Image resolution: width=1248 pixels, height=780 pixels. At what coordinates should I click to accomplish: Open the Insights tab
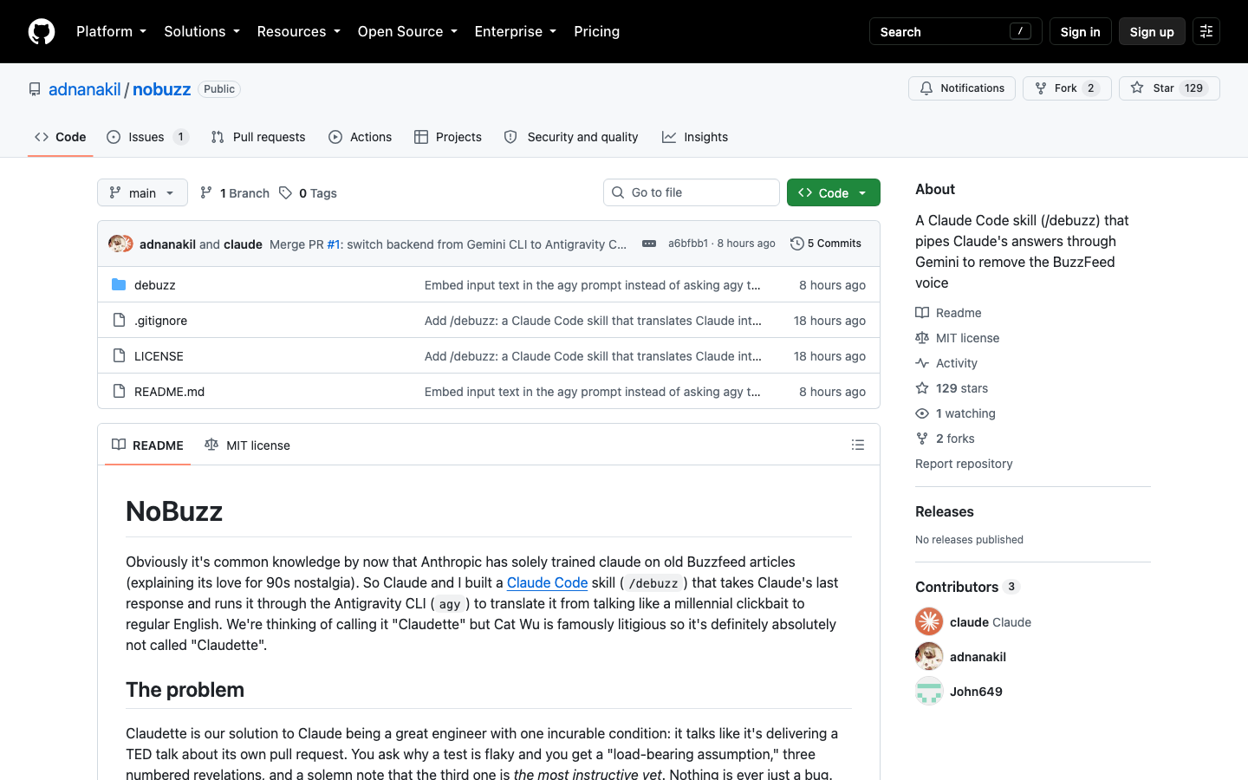695,137
